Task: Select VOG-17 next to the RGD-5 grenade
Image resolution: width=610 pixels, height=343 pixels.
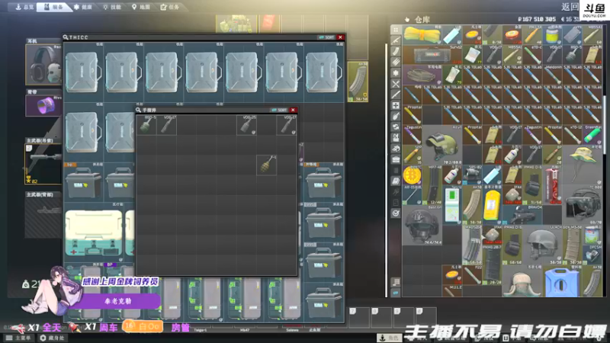Action: pyautogui.click(x=166, y=125)
